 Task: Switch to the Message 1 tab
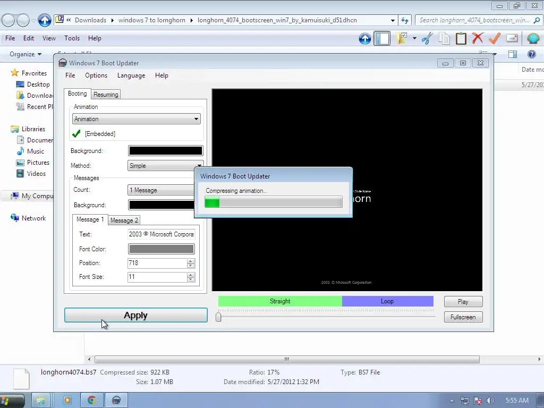(90, 219)
